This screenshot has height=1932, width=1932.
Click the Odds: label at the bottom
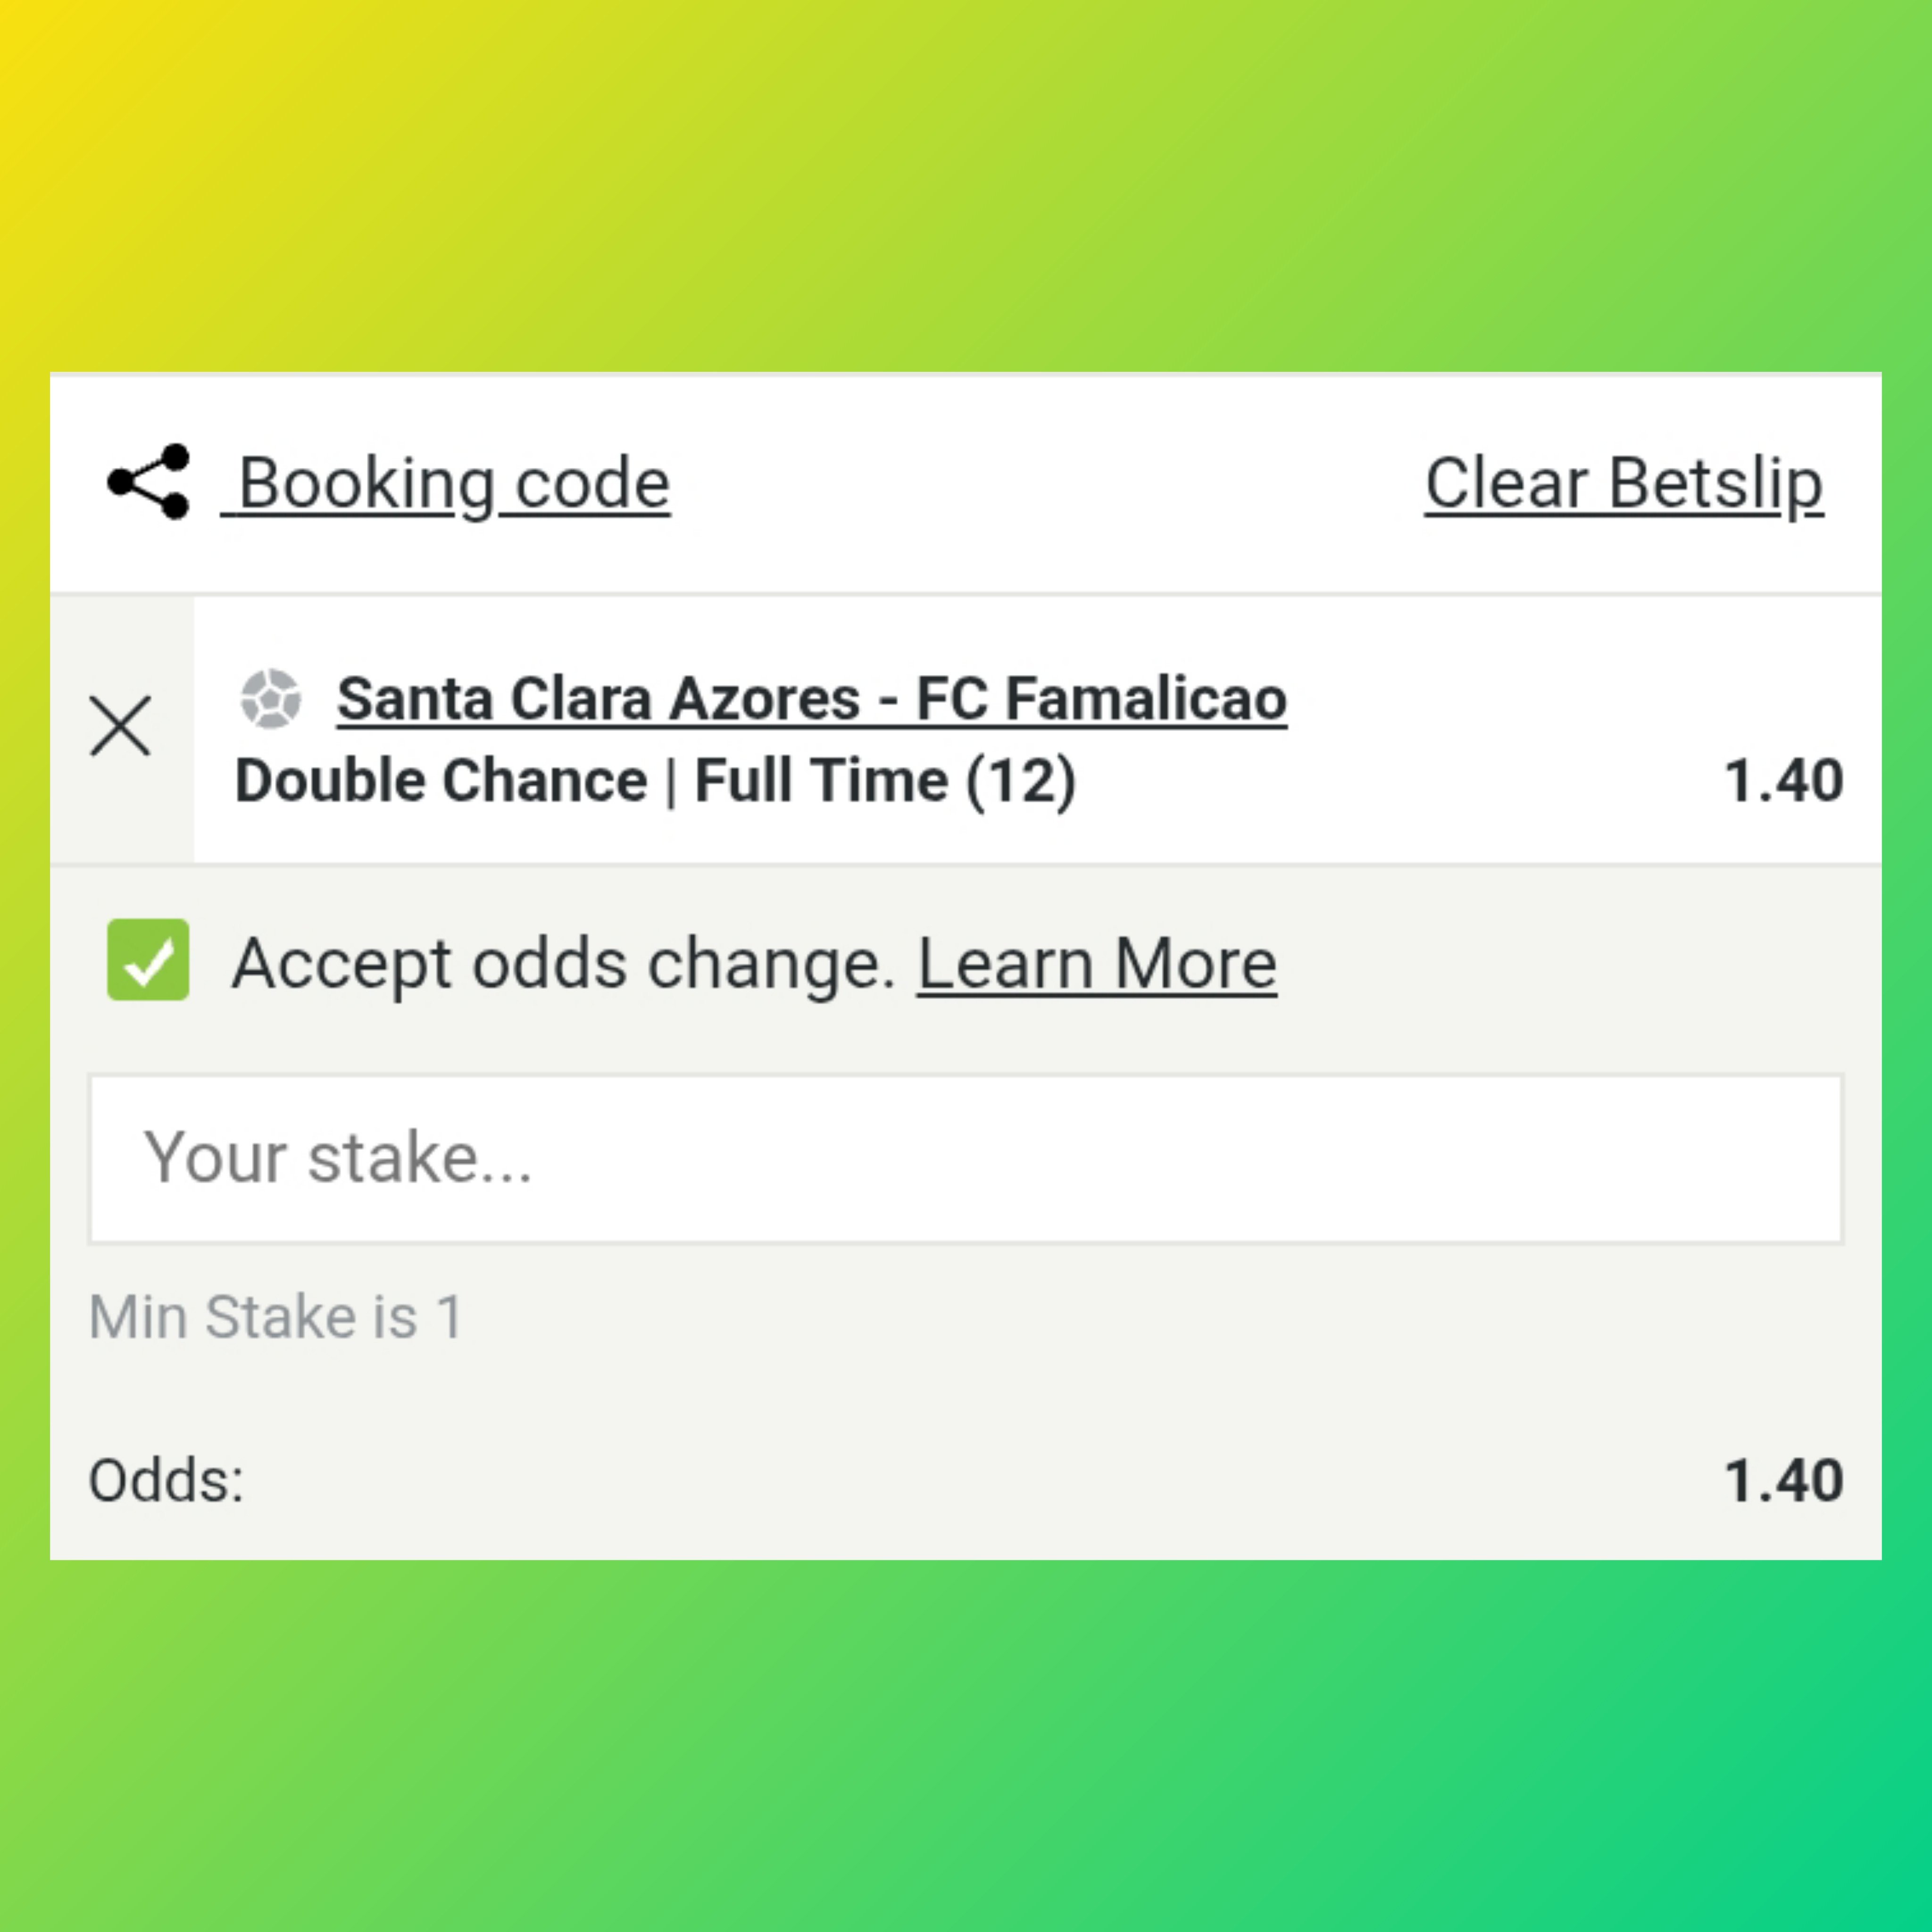click(166, 1480)
